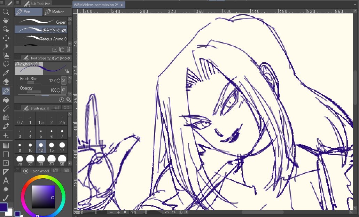This screenshot has height=217, width=359.
Task: Select the Blend water-drops tool
Action: coord(6,117)
